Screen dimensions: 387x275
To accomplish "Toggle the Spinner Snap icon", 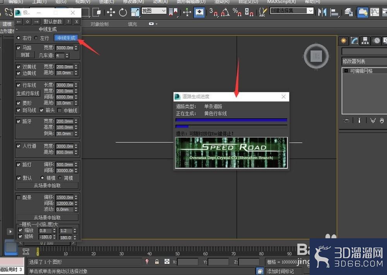I will pos(249,12).
